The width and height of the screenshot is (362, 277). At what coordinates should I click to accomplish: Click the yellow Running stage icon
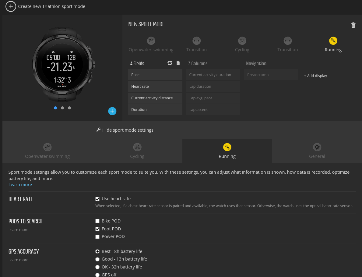coord(333,41)
